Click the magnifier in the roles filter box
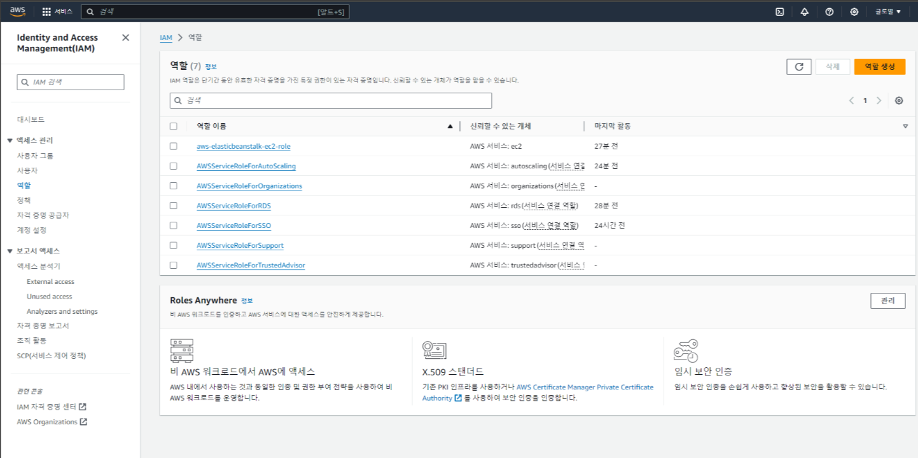Viewport: 918px width, 458px height. pos(178,100)
